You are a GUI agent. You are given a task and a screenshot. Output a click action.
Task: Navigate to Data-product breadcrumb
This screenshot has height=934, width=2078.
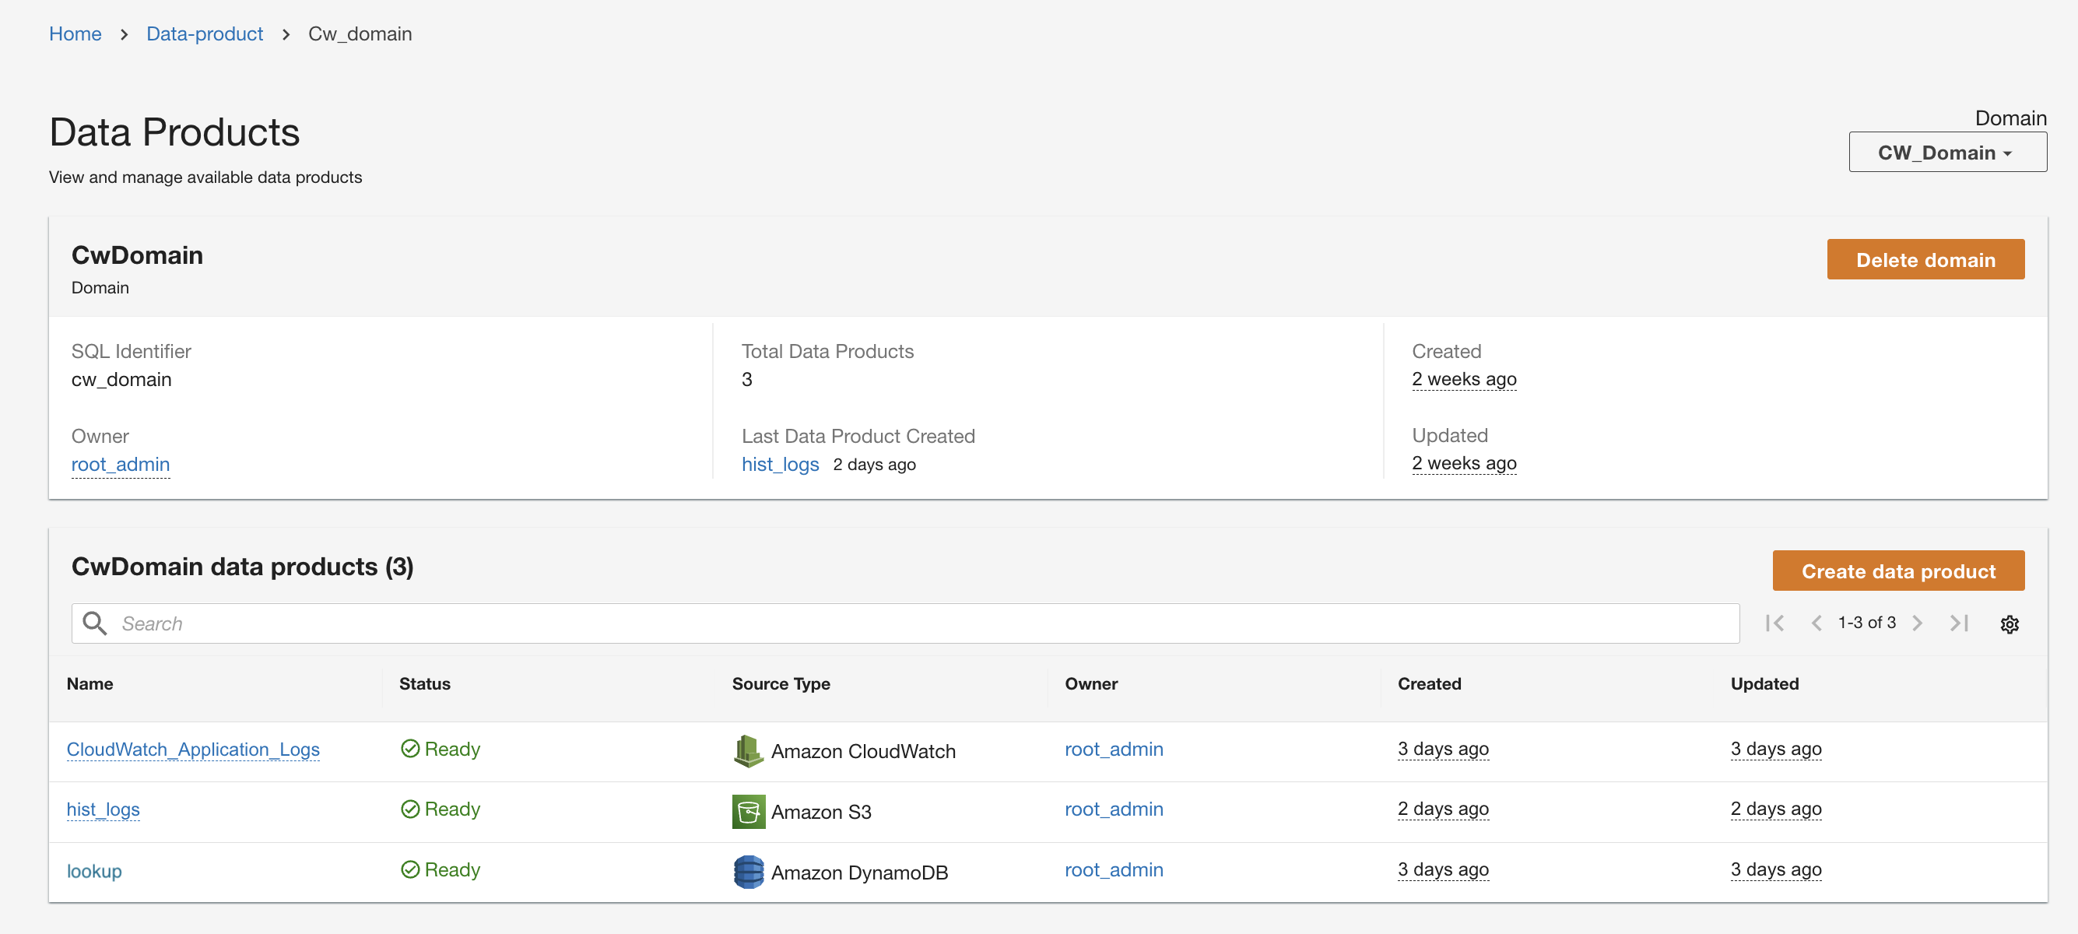pos(204,34)
